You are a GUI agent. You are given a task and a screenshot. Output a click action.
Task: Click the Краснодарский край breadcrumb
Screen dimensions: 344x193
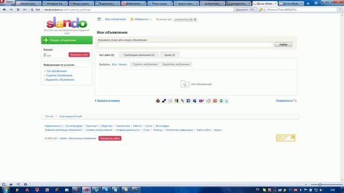[x=70, y=116]
